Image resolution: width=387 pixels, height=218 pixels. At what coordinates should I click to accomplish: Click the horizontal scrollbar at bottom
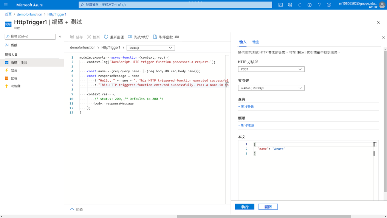(264, 216)
